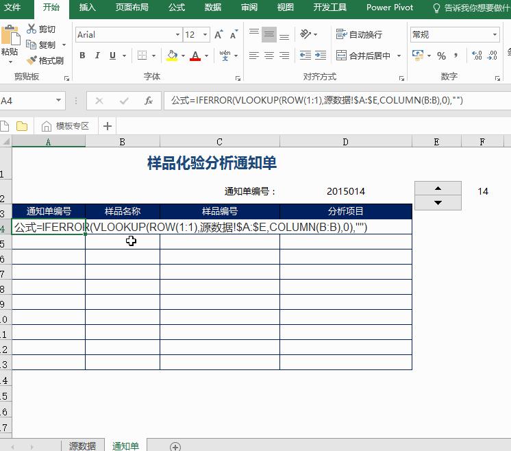Activate the Format Painter brush
This screenshot has height=451, width=511.
(x=32, y=60)
